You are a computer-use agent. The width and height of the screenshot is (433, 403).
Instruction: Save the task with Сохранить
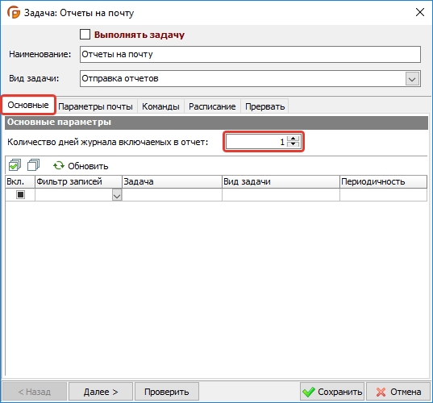(x=332, y=392)
